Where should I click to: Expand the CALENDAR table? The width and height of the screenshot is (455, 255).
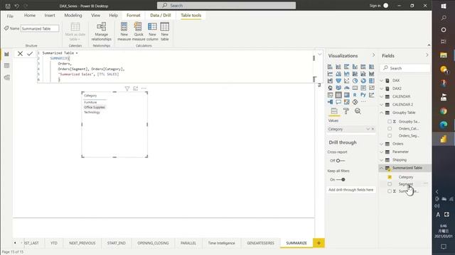click(382, 96)
